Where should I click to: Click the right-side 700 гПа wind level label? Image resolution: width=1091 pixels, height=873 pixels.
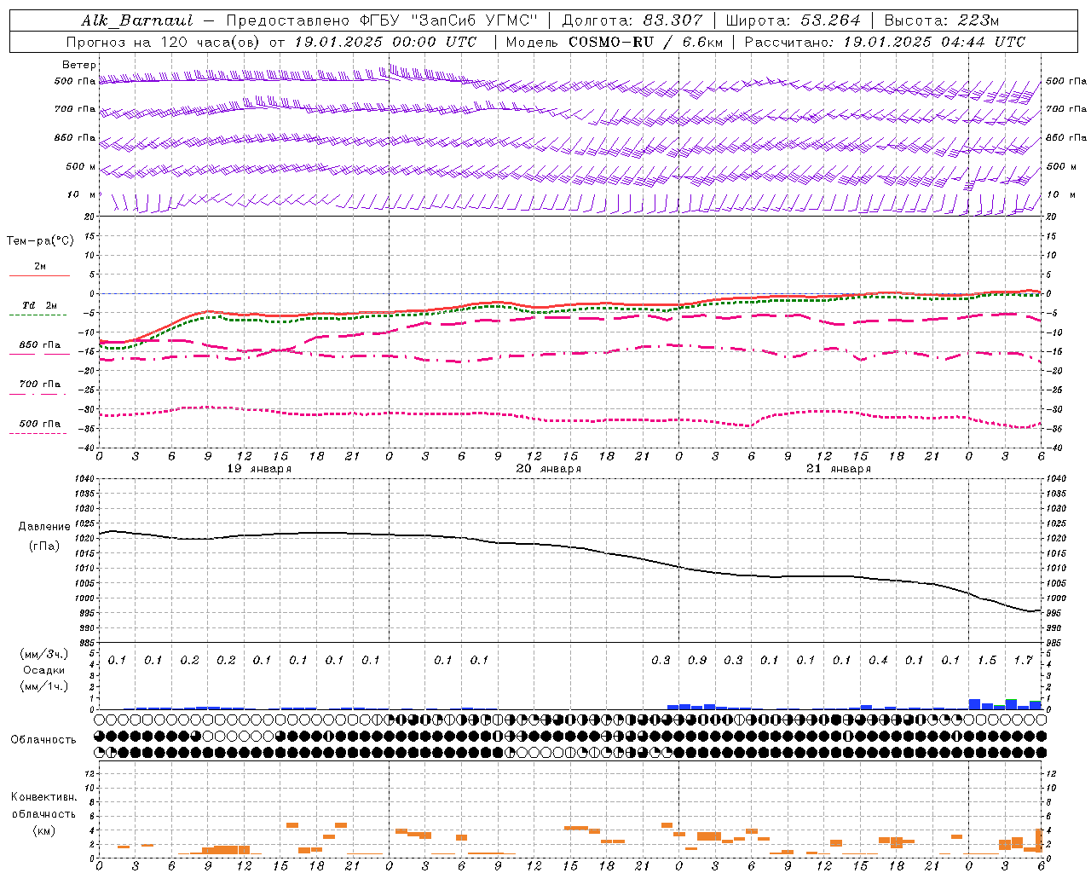coord(1066,109)
